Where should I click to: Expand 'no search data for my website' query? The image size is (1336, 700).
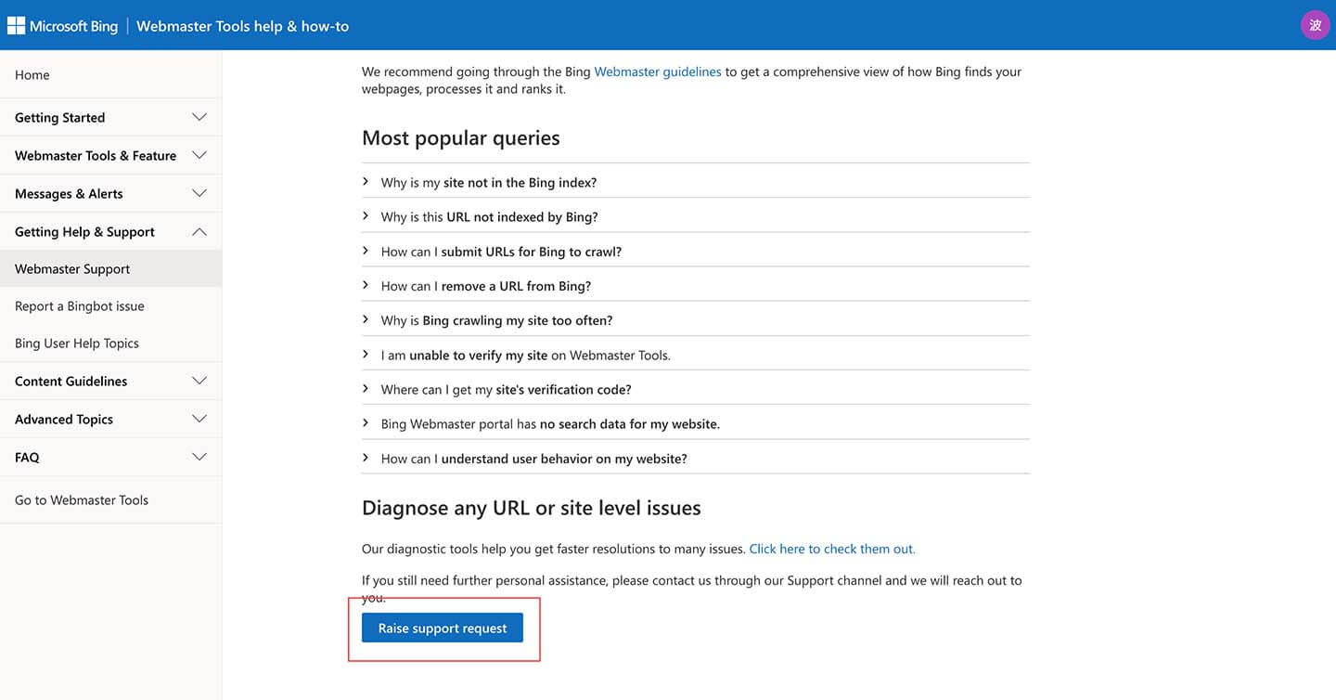pos(696,424)
